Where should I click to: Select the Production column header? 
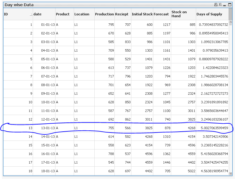104,14
